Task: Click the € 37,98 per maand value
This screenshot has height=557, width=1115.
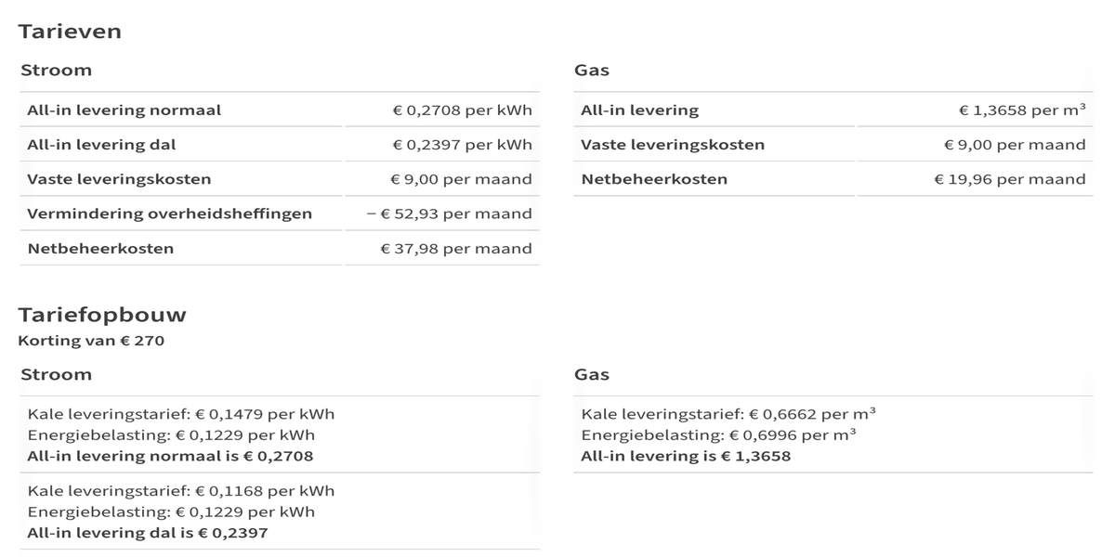Action: coord(456,249)
